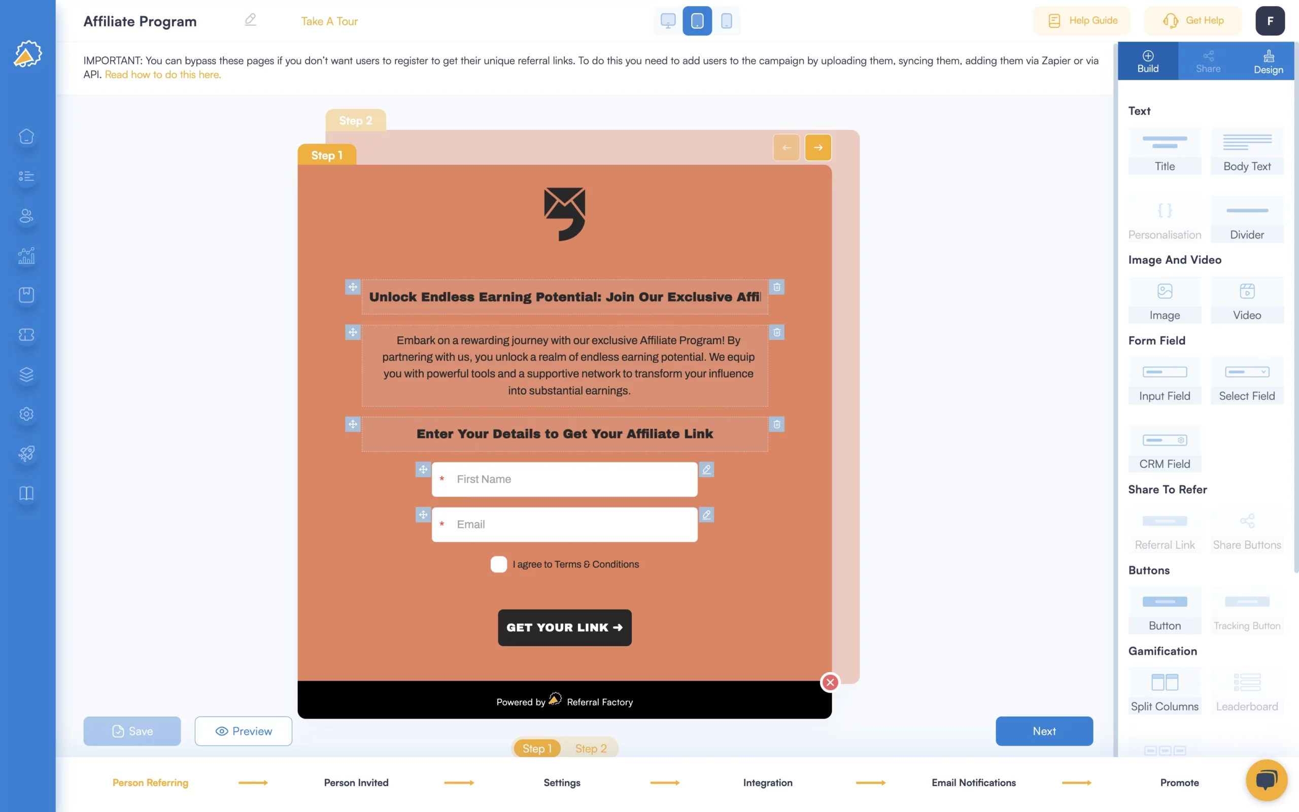The image size is (1299, 812).
Task: Switch to the Design tab
Action: 1268,60
